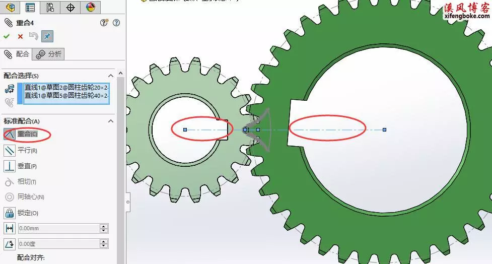Open the what's new help icon

(x=104, y=23)
